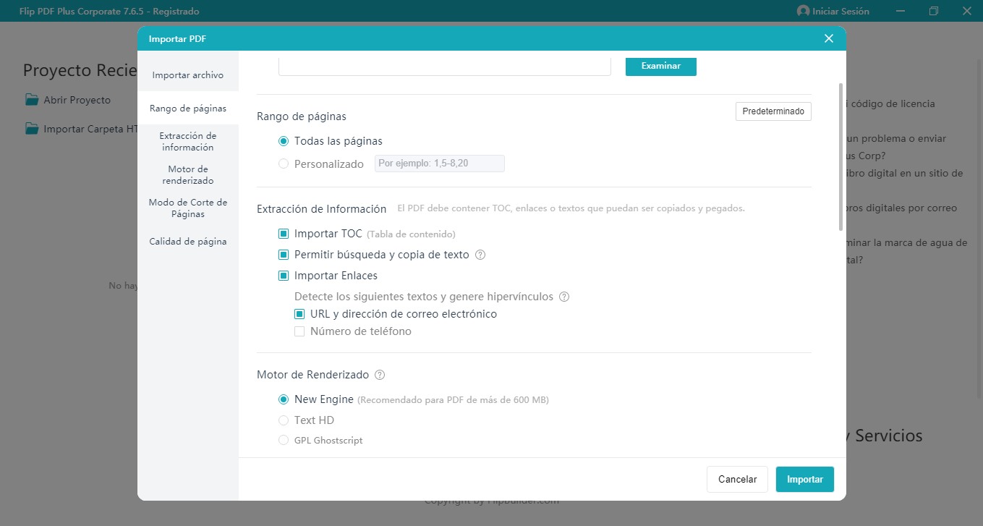Open help for búsqueda y copia de texto

(480, 255)
